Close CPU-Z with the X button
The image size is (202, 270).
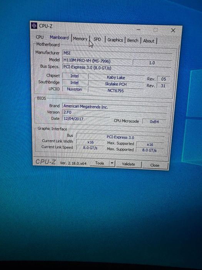tap(173, 30)
